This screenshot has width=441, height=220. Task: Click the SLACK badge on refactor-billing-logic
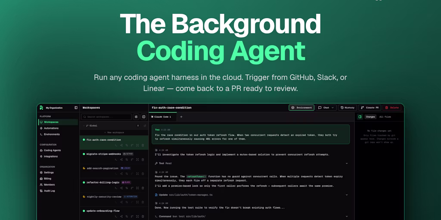pyautogui.click(x=126, y=182)
